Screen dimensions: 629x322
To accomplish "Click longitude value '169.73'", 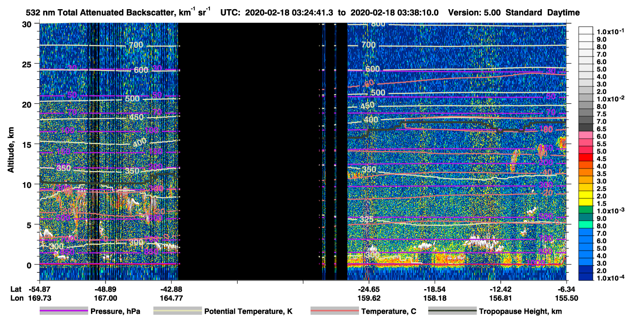I will click(39, 298).
